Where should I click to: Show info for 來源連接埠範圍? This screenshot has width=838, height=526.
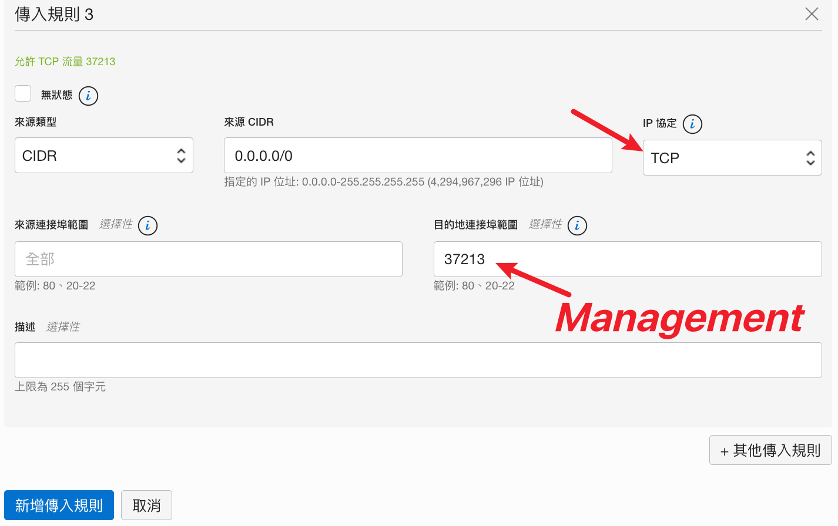[148, 225]
